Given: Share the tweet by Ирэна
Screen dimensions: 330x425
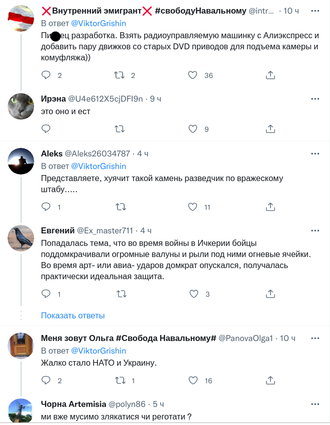Looking at the screenshot, I should click(270, 129).
